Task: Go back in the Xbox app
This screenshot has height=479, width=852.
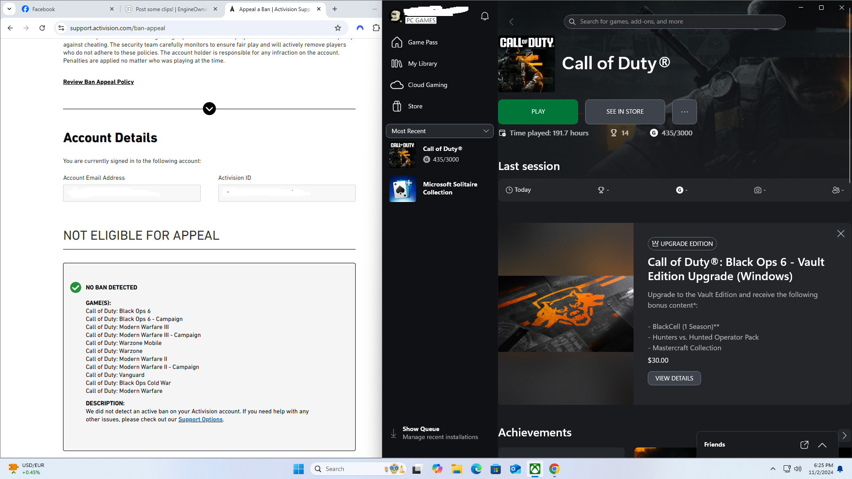Action: click(511, 22)
